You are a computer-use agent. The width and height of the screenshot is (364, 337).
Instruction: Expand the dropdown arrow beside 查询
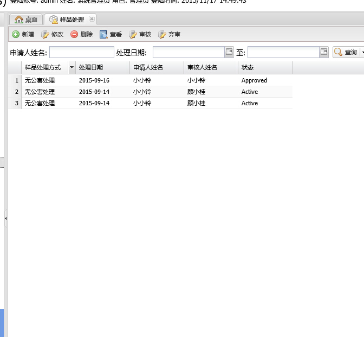tap(361, 52)
